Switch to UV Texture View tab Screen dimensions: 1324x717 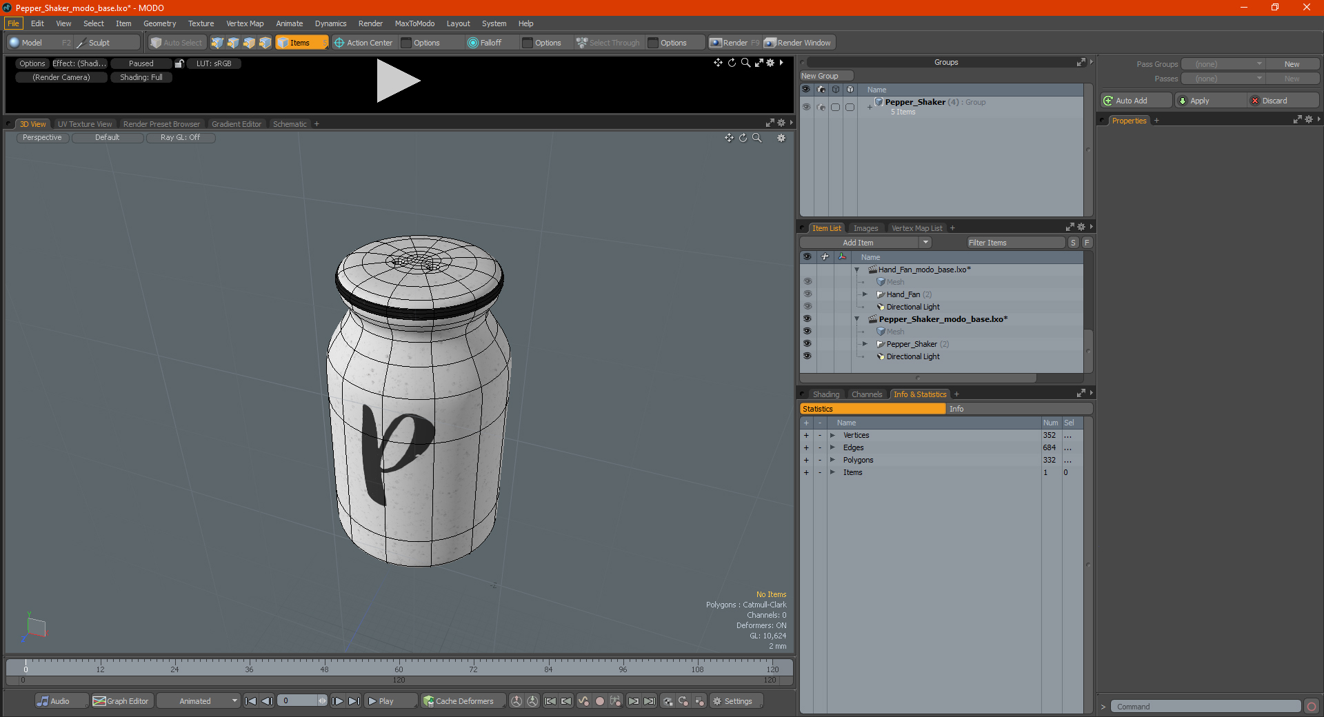85,124
